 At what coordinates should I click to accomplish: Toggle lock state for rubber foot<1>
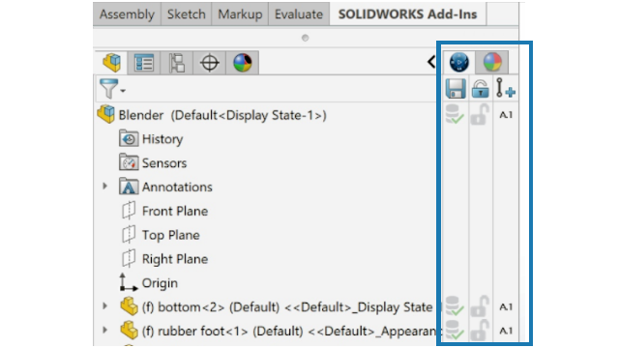(480, 331)
